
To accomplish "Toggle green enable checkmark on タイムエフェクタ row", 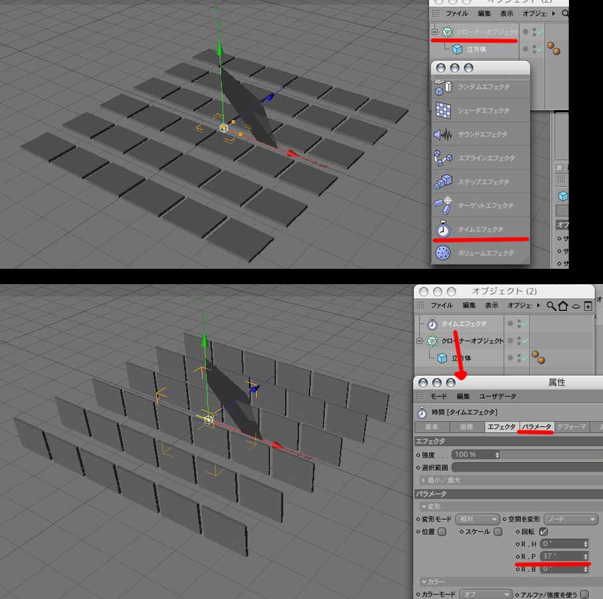I will 525,324.
